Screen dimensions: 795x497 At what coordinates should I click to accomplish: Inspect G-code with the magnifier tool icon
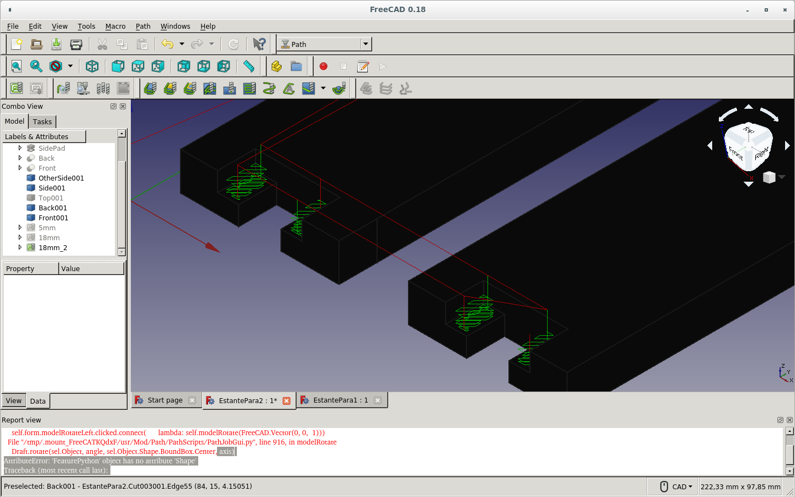point(63,88)
